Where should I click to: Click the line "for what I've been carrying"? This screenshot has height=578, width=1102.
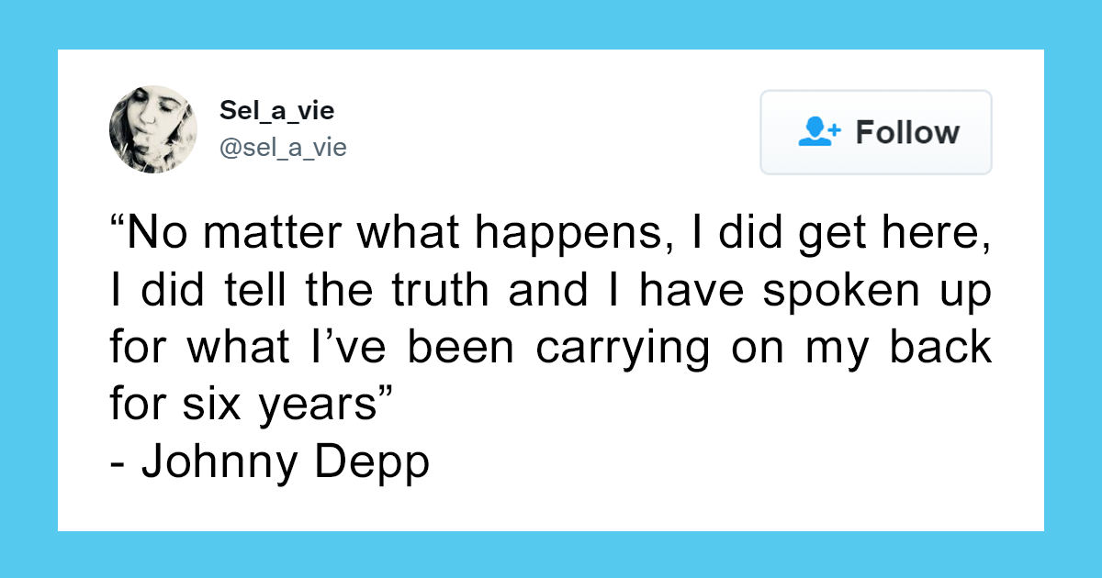pyautogui.click(x=551, y=349)
